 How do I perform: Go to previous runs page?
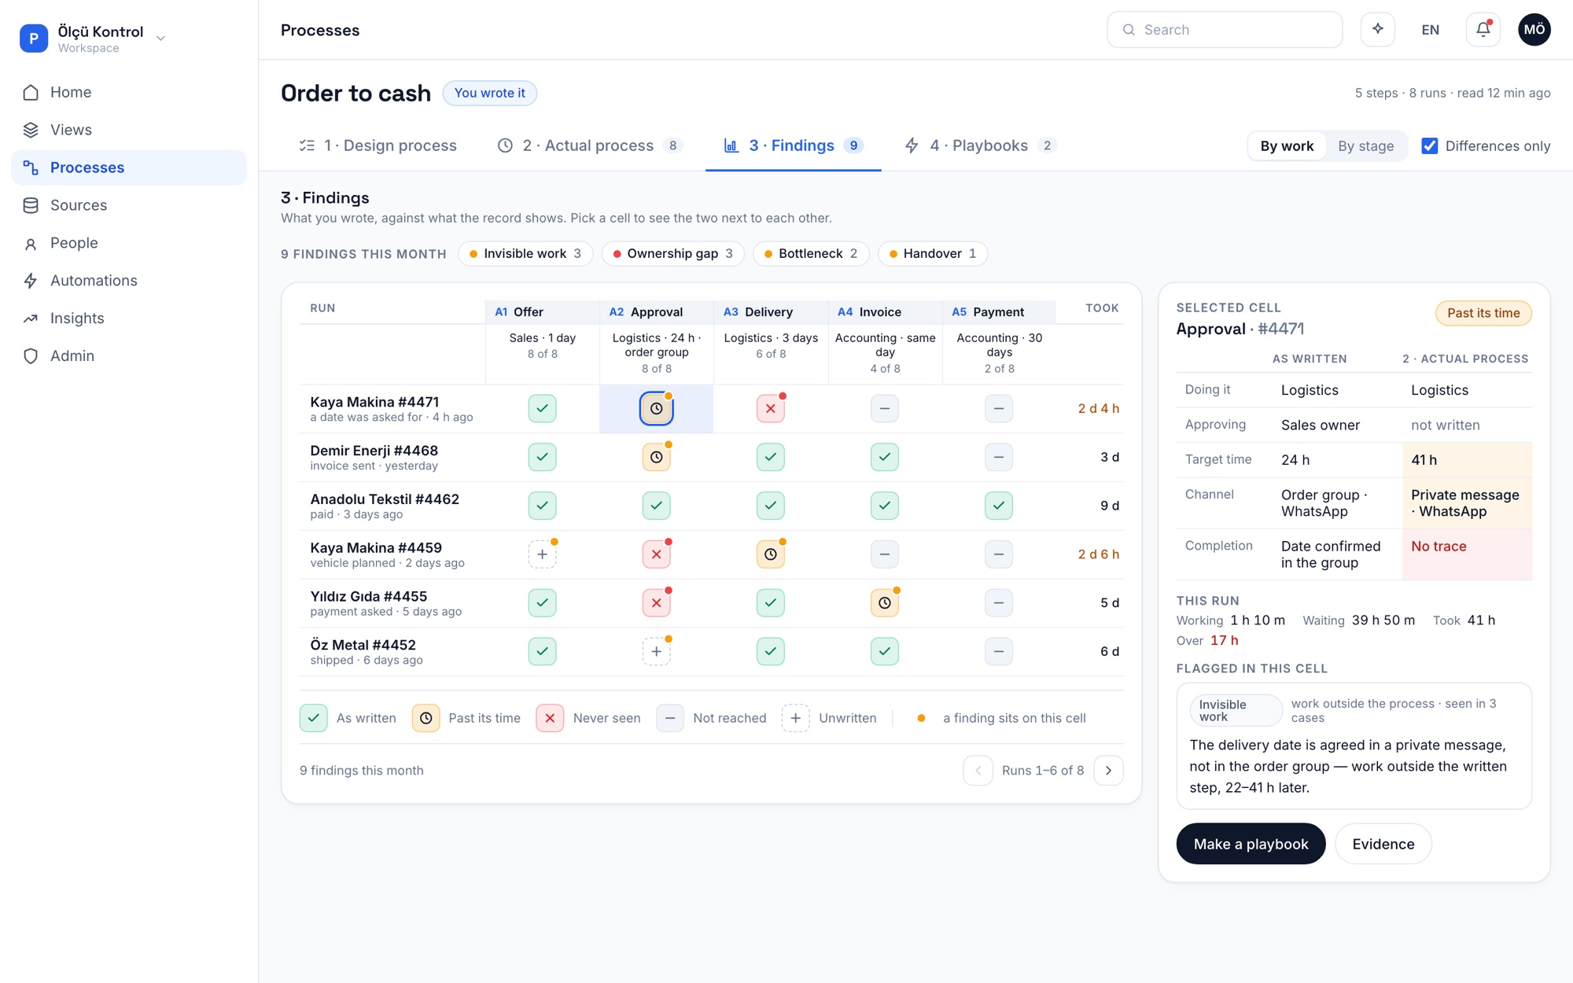tap(978, 771)
